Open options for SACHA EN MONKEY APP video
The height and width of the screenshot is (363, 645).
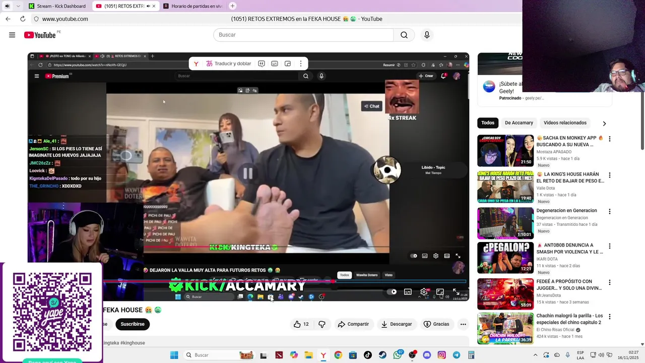tap(609, 139)
